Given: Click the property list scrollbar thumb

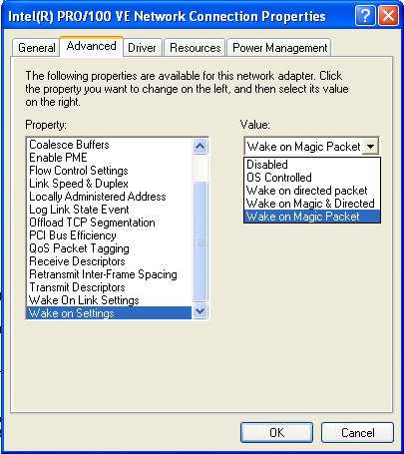Looking at the screenshot, I should tap(200, 241).
